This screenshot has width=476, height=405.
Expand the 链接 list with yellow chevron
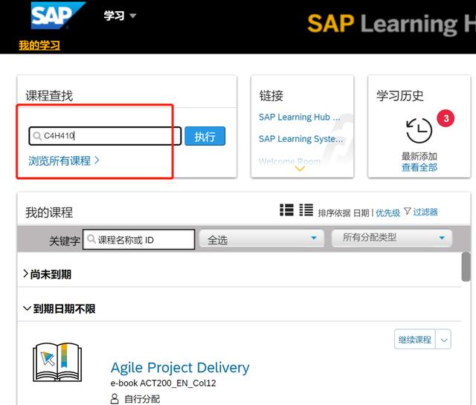pos(300,169)
